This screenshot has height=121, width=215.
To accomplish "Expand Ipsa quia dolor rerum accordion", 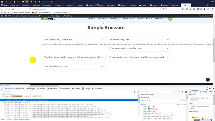I will tap(74, 66).
